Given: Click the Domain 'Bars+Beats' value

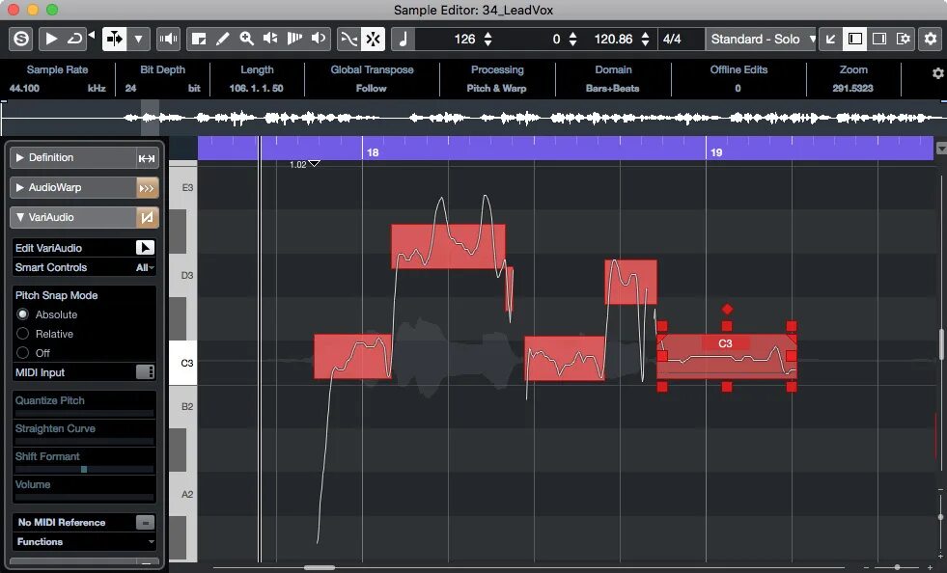Looking at the screenshot, I should click(x=612, y=88).
